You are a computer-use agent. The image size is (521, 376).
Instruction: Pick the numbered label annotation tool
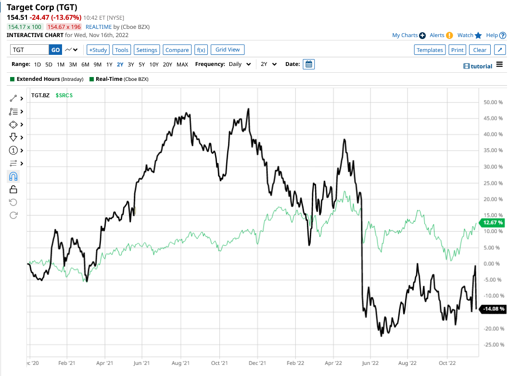coord(13,151)
